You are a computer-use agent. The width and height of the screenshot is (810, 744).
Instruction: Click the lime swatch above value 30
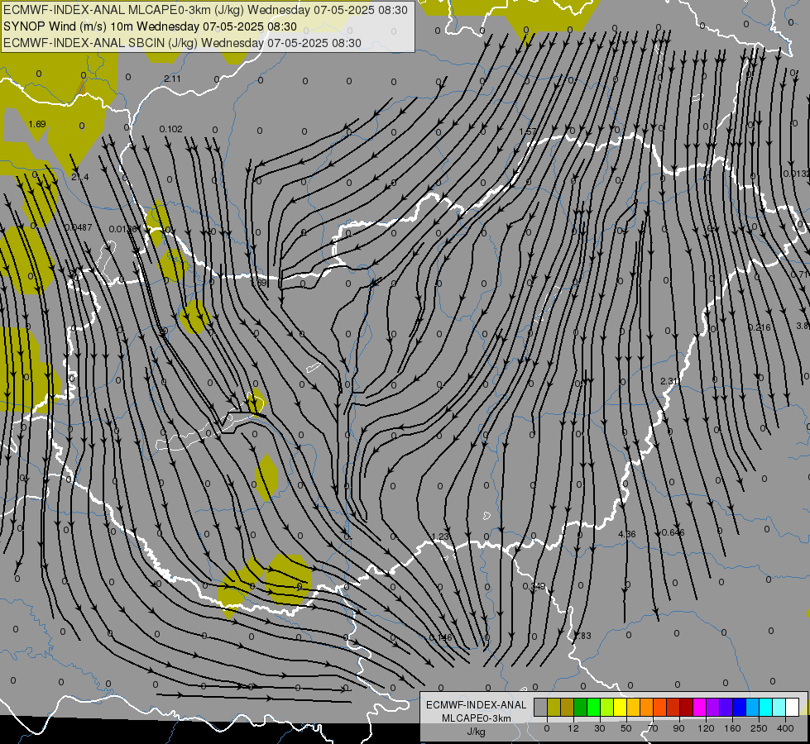point(607,707)
